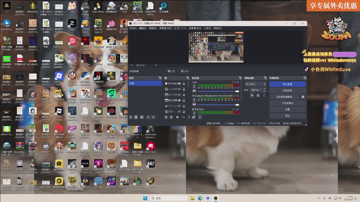
Task: Open Battlestate Games Launcher desktop icon
Action: point(150,132)
